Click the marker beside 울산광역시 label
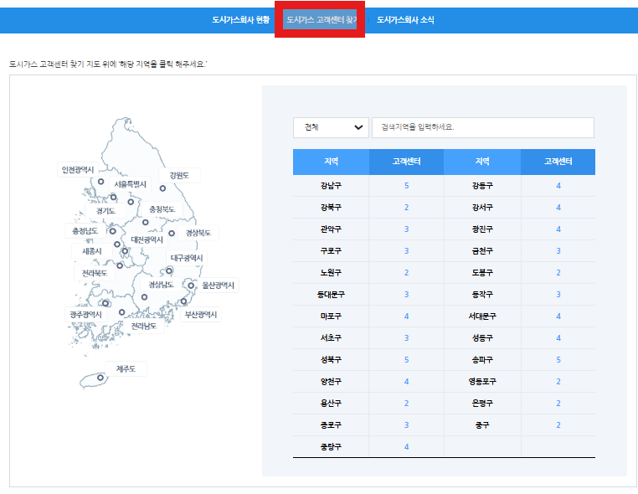The width and height of the screenshot is (638, 494). tap(190, 286)
